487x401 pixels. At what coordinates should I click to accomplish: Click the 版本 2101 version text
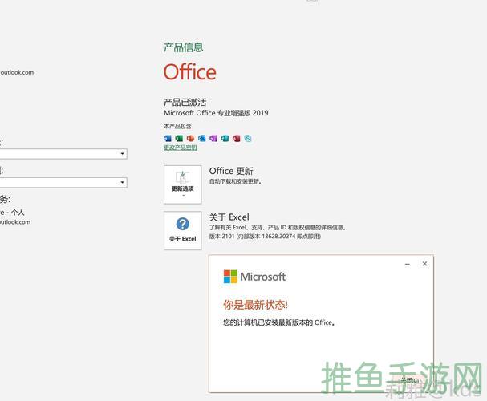[x=265, y=237]
